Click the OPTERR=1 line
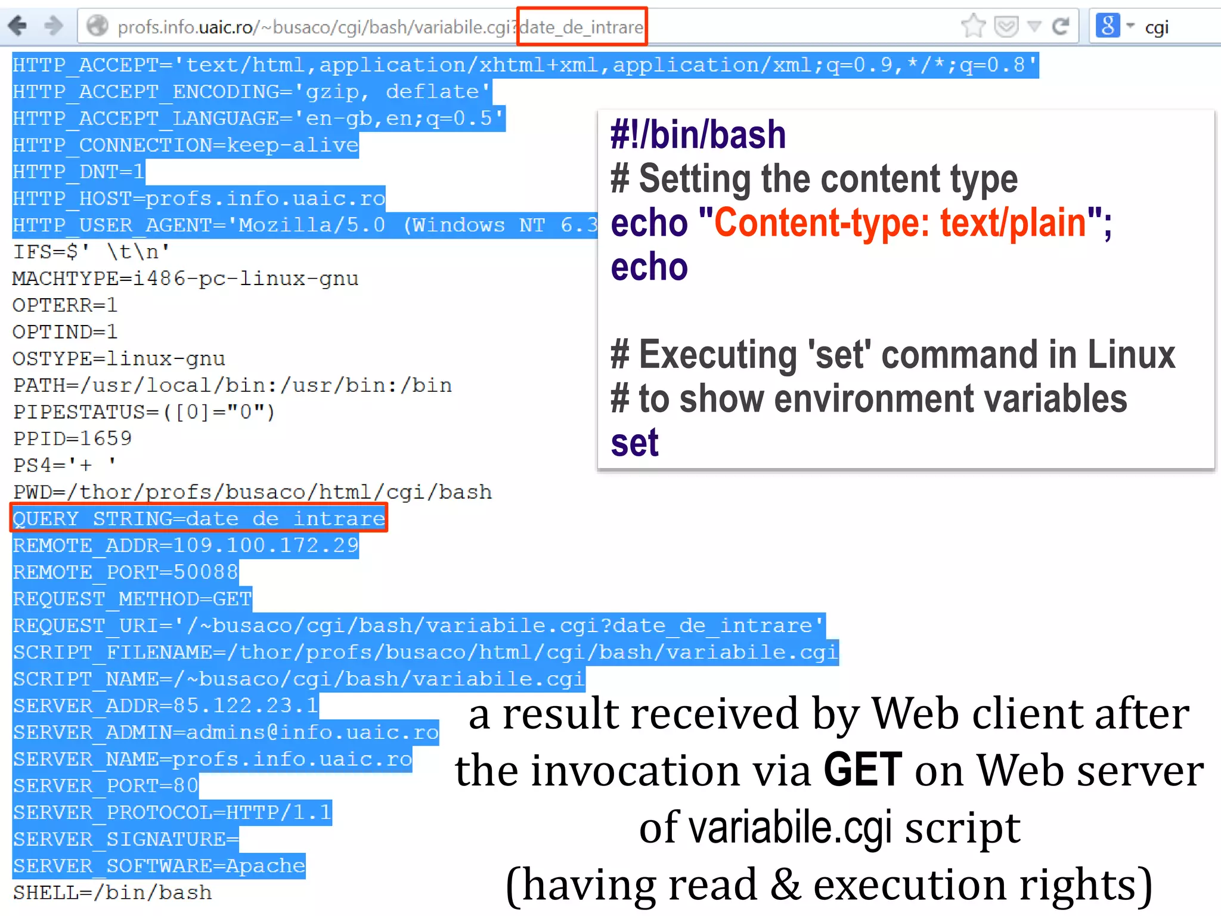Screen dimensions: 1221x916 (65, 305)
